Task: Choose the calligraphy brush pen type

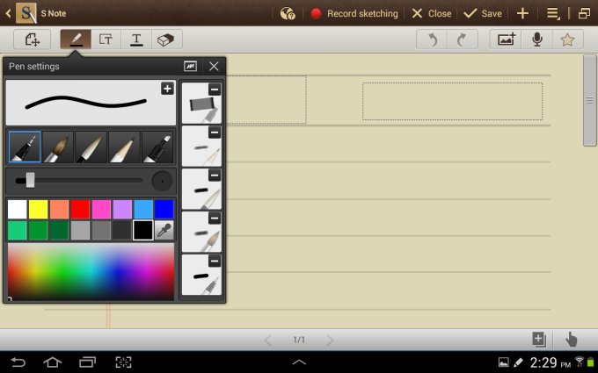Action: (91, 147)
